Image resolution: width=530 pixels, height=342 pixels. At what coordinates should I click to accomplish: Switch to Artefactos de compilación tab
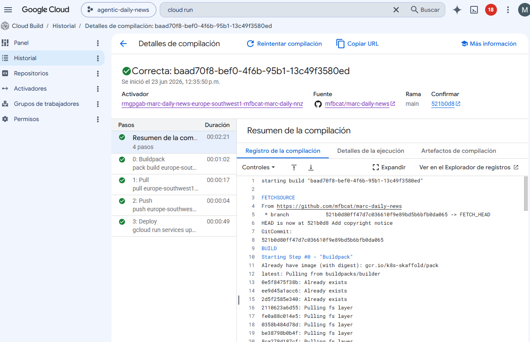click(458, 151)
